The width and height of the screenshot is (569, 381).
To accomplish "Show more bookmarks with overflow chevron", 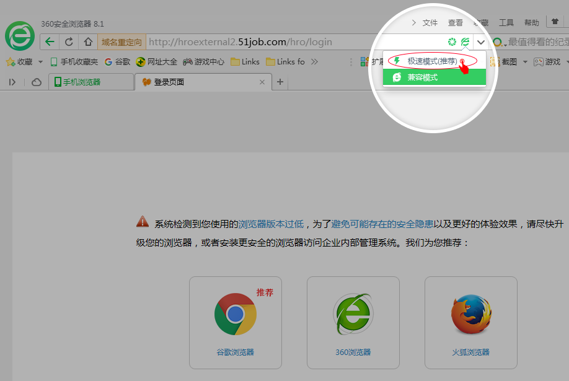I will click(314, 62).
